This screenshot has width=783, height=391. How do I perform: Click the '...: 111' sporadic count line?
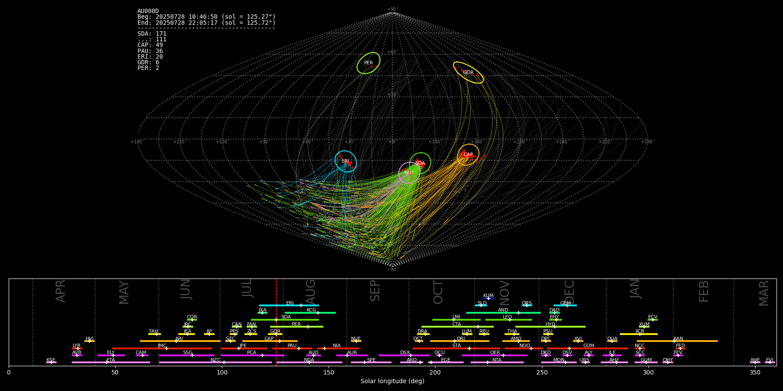(x=152, y=39)
